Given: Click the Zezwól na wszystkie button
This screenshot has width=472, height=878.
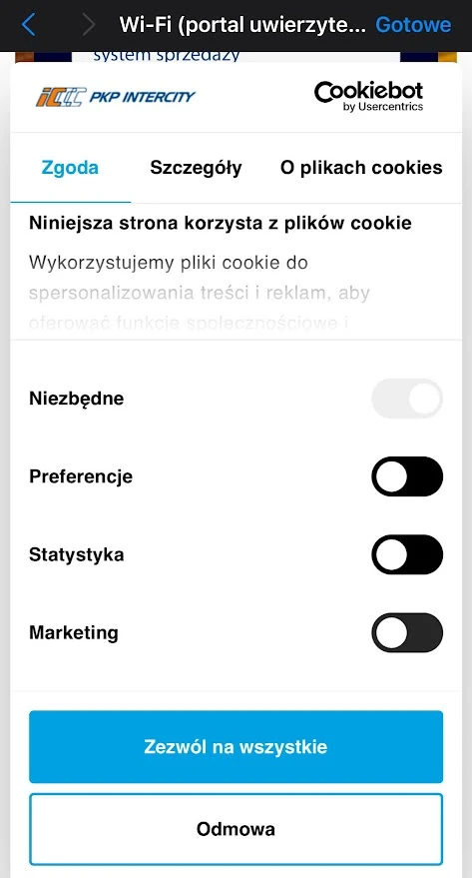Looking at the screenshot, I should click(236, 747).
